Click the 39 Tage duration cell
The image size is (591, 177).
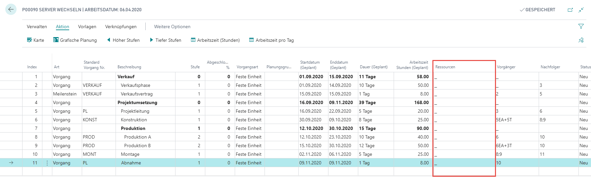click(376, 102)
